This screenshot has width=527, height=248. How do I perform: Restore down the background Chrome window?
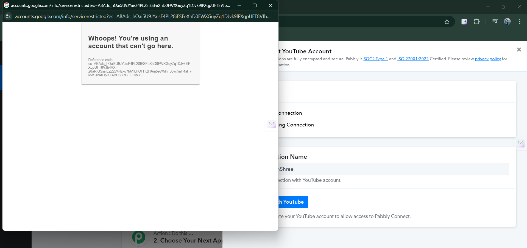pos(503,7)
